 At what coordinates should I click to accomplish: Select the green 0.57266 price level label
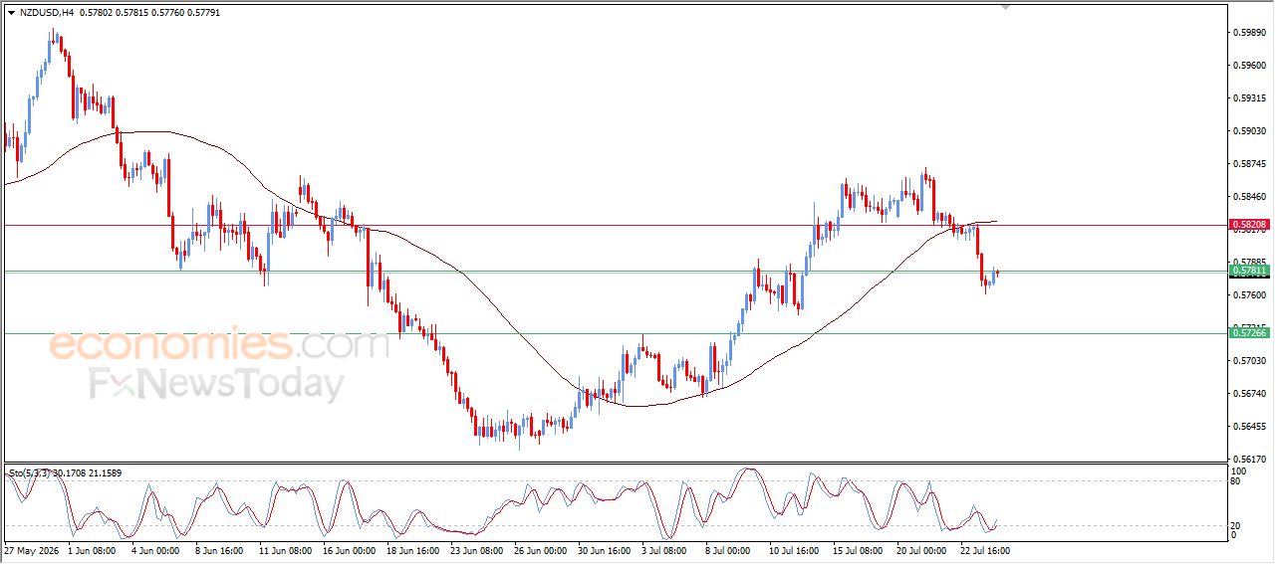[1249, 333]
